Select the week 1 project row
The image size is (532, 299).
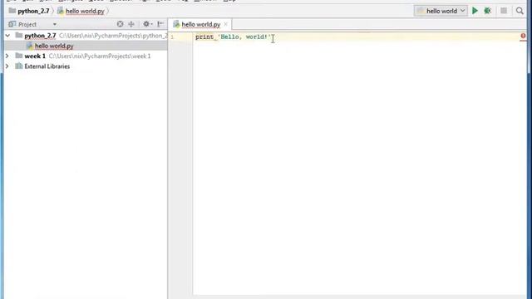click(86, 56)
